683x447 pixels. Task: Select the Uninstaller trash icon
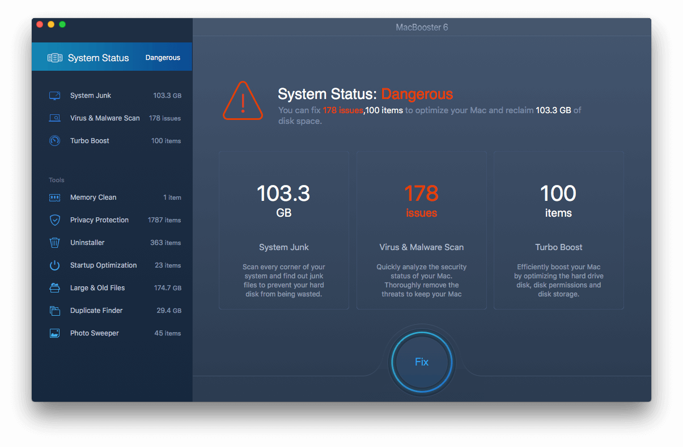[54, 242]
